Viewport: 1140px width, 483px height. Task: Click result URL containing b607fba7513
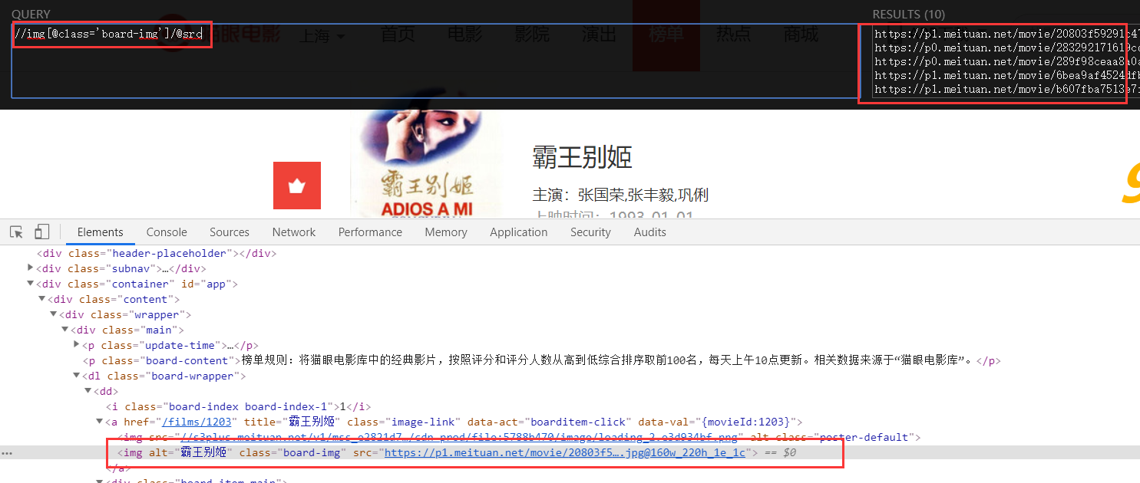click(x=1006, y=89)
